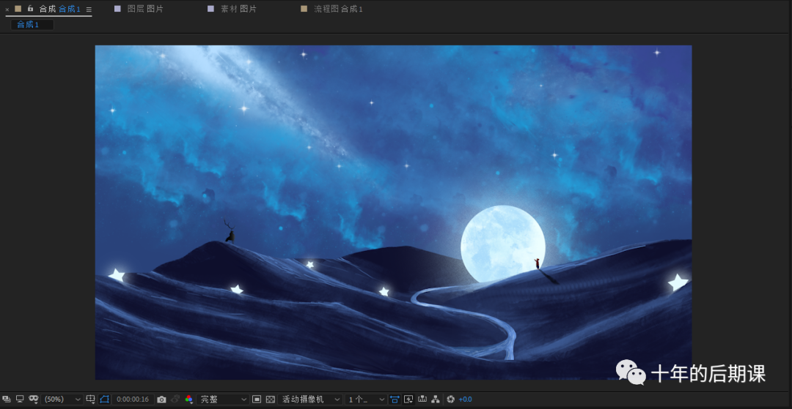Open the grid and guide options icon
This screenshot has height=409, width=792.
point(90,399)
